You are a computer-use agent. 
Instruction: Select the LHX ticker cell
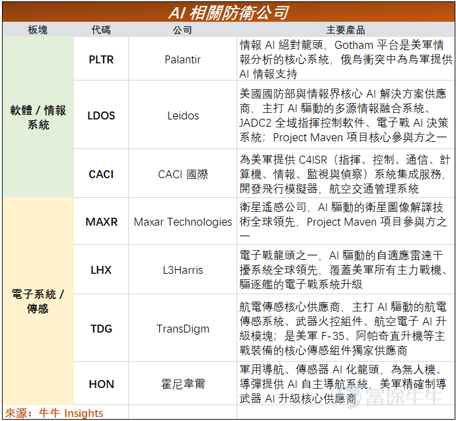(x=101, y=270)
